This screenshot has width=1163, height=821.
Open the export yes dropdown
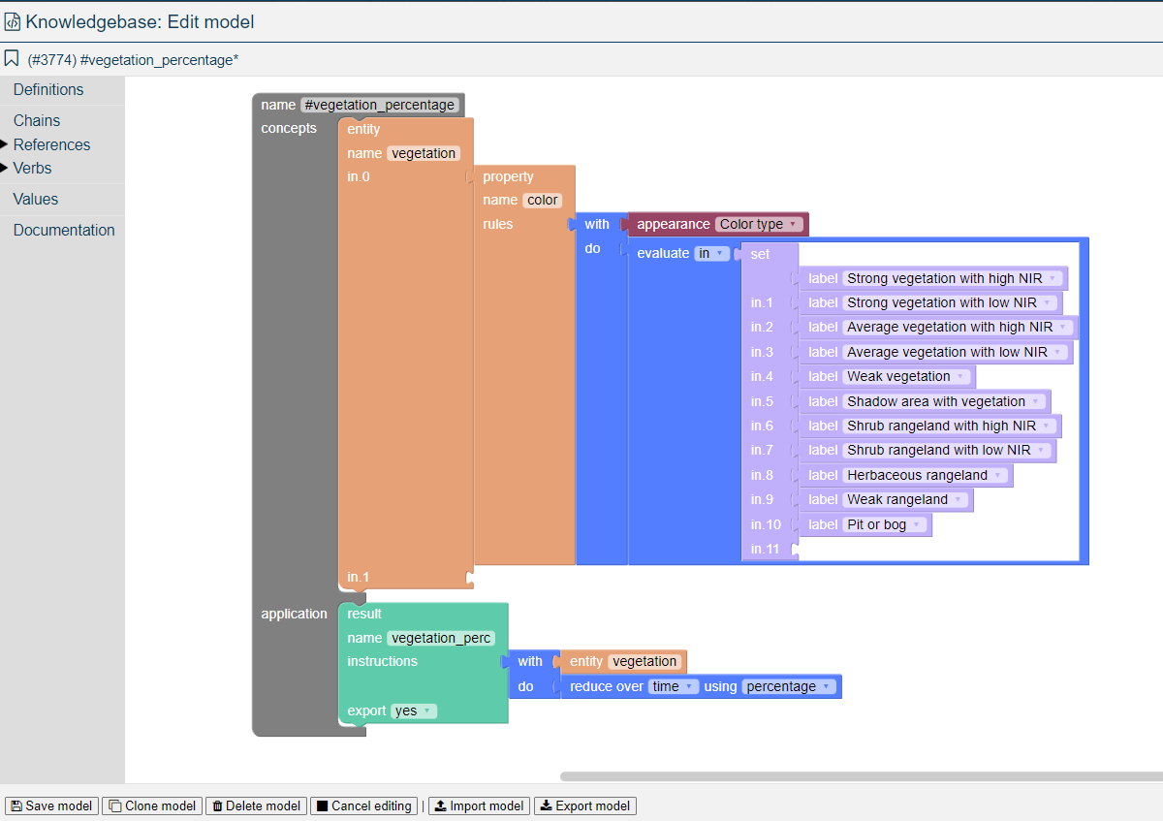[414, 710]
